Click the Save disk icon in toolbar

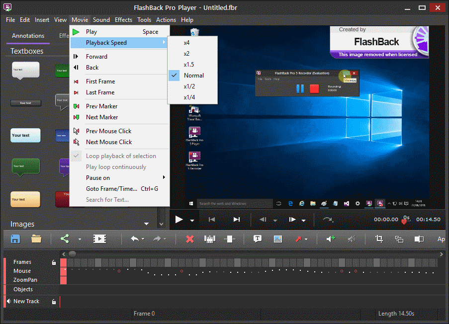click(x=15, y=239)
